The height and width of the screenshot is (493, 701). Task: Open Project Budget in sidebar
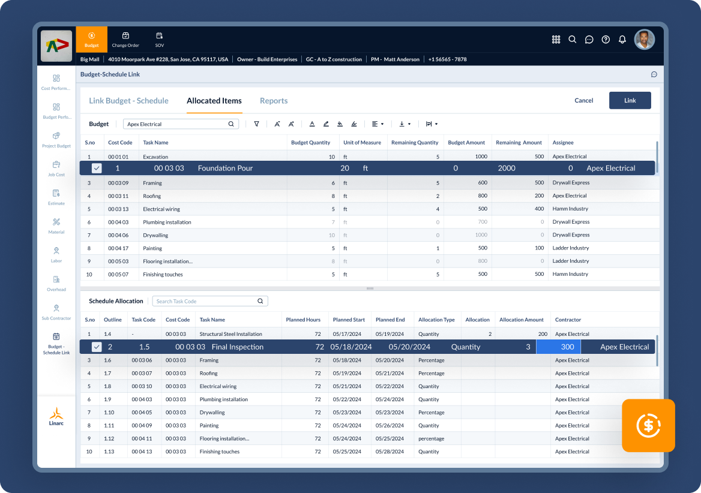[56, 140]
